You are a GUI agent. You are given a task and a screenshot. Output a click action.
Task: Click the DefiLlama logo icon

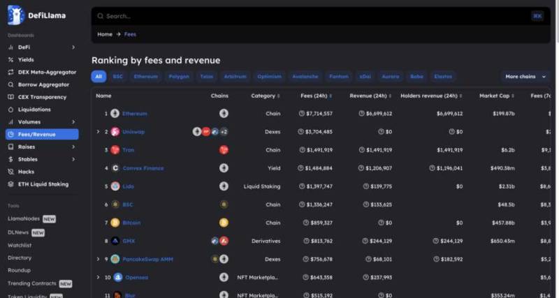16,15
